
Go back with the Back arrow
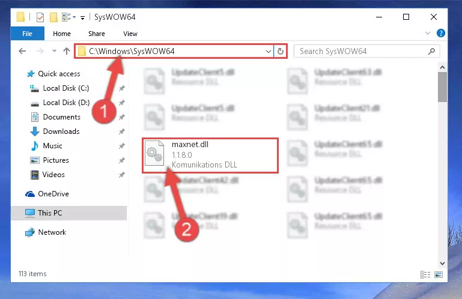[22, 51]
